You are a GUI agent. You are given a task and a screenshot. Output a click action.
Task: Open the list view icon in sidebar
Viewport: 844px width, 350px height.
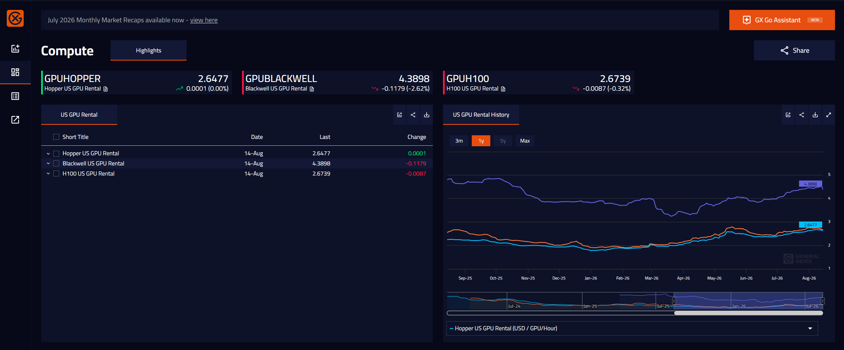(15, 96)
